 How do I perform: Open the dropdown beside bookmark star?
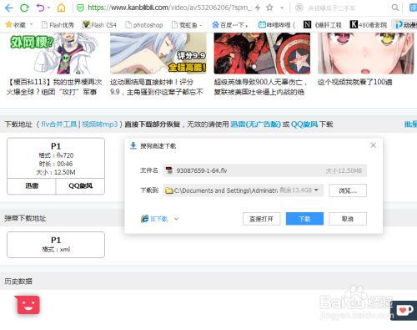point(282,8)
